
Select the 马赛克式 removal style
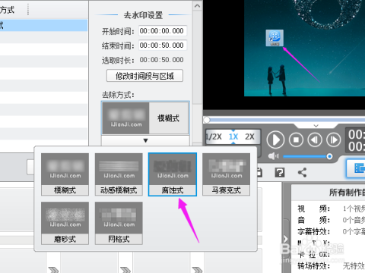[226, 174]
